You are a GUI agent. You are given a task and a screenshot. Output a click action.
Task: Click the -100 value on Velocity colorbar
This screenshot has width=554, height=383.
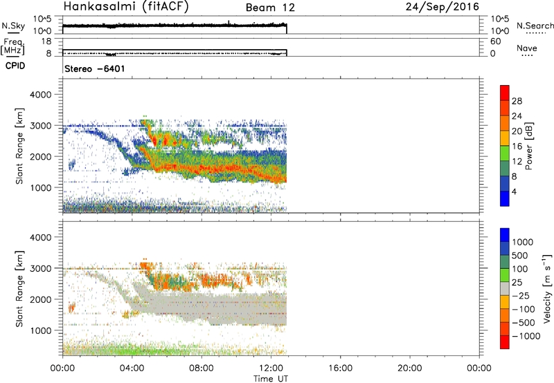click(x=524, y=309)
